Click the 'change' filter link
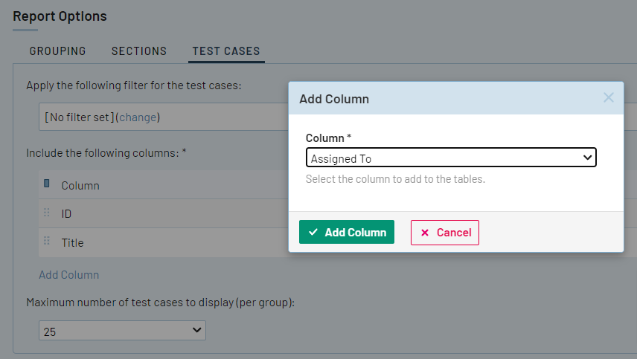This screenshot has width=637, height=359. (138, 117)
